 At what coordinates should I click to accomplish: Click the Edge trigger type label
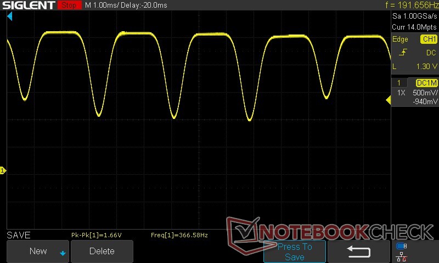400,39
